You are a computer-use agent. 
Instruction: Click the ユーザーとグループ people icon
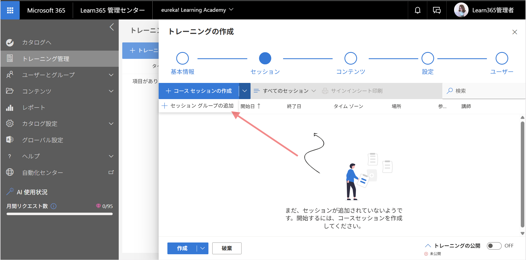coord(10,75)
